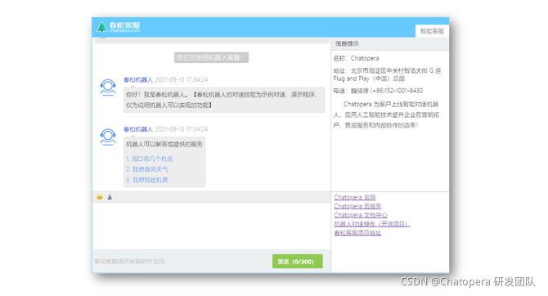
Task: Open the Chatopera 官网 link
Action: click(x=355, y=197)
